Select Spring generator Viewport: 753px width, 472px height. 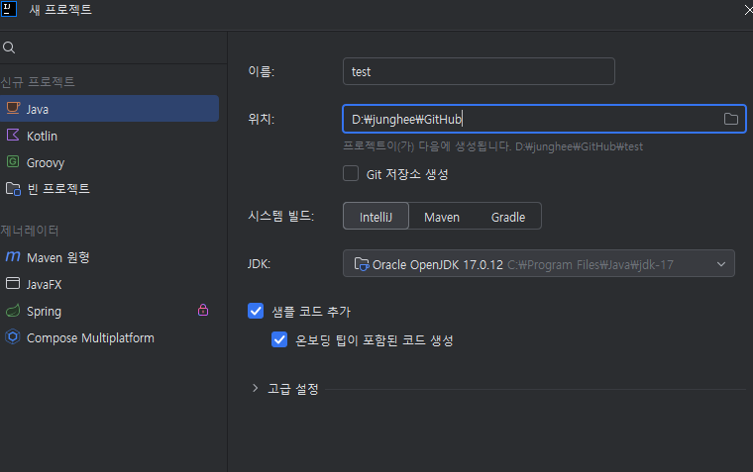[110, 311]
